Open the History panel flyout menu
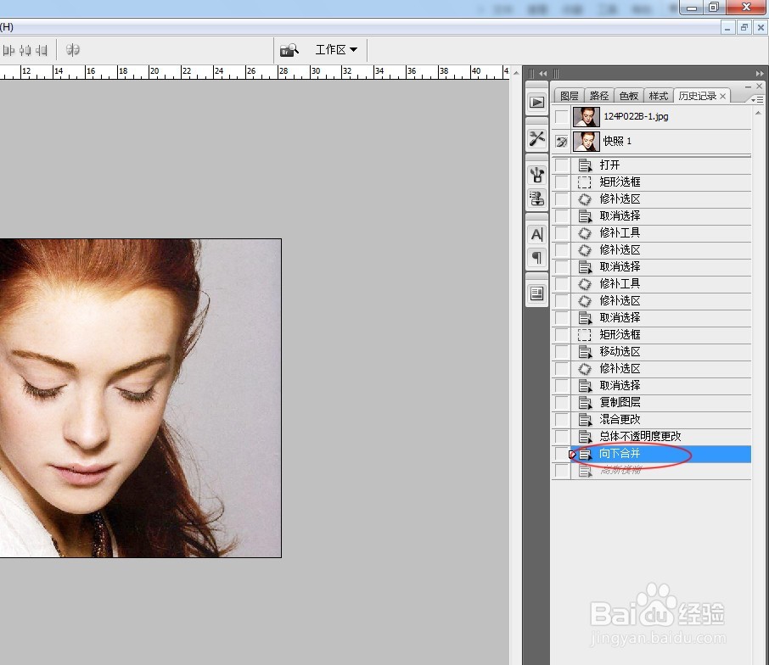769x665 pixels. 757,99
